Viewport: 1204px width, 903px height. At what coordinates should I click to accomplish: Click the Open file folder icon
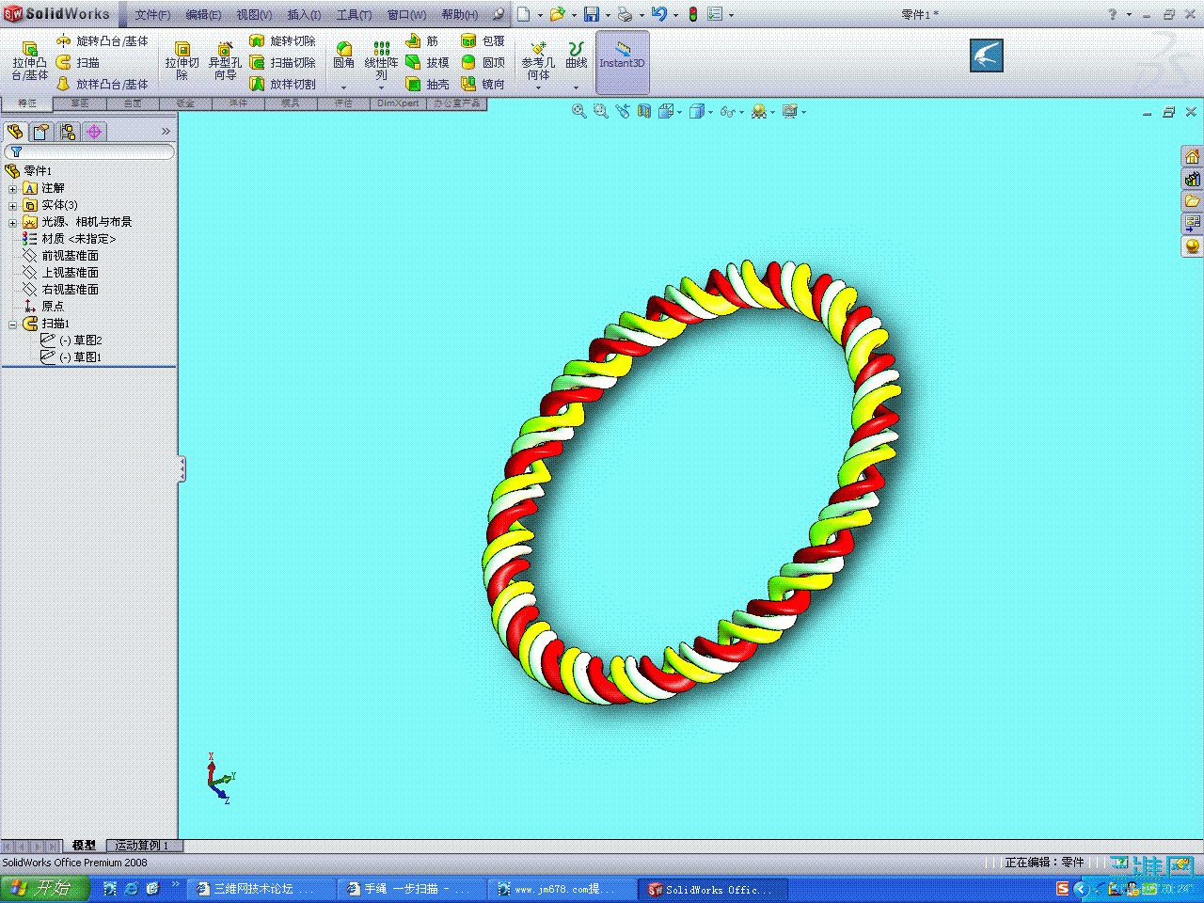point(557,14)
